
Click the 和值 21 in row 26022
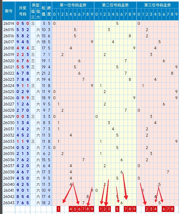coord(43,73)
